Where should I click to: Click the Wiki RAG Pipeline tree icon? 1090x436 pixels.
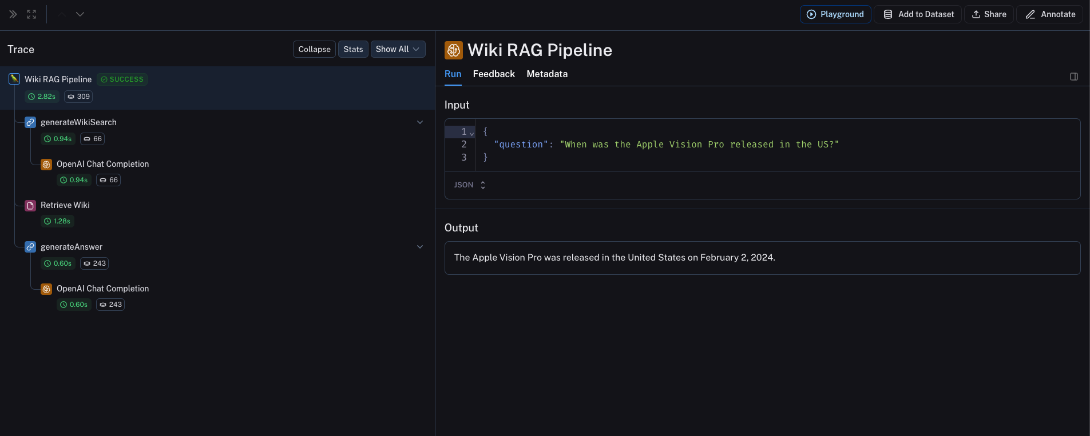(14, 79)
